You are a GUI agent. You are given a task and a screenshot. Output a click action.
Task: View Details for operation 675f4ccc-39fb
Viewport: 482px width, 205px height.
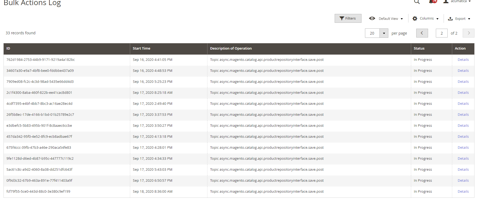[463, 148]
